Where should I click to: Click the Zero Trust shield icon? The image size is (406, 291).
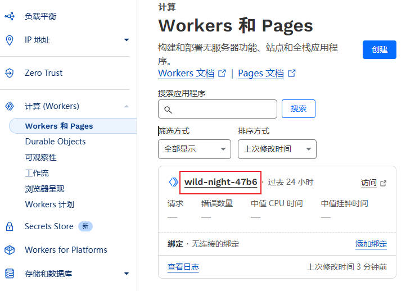point(9,73)
